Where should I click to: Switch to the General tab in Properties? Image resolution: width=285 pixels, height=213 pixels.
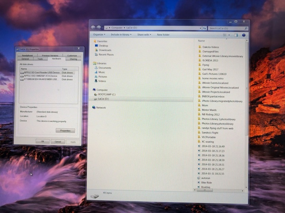coord(25,59)
